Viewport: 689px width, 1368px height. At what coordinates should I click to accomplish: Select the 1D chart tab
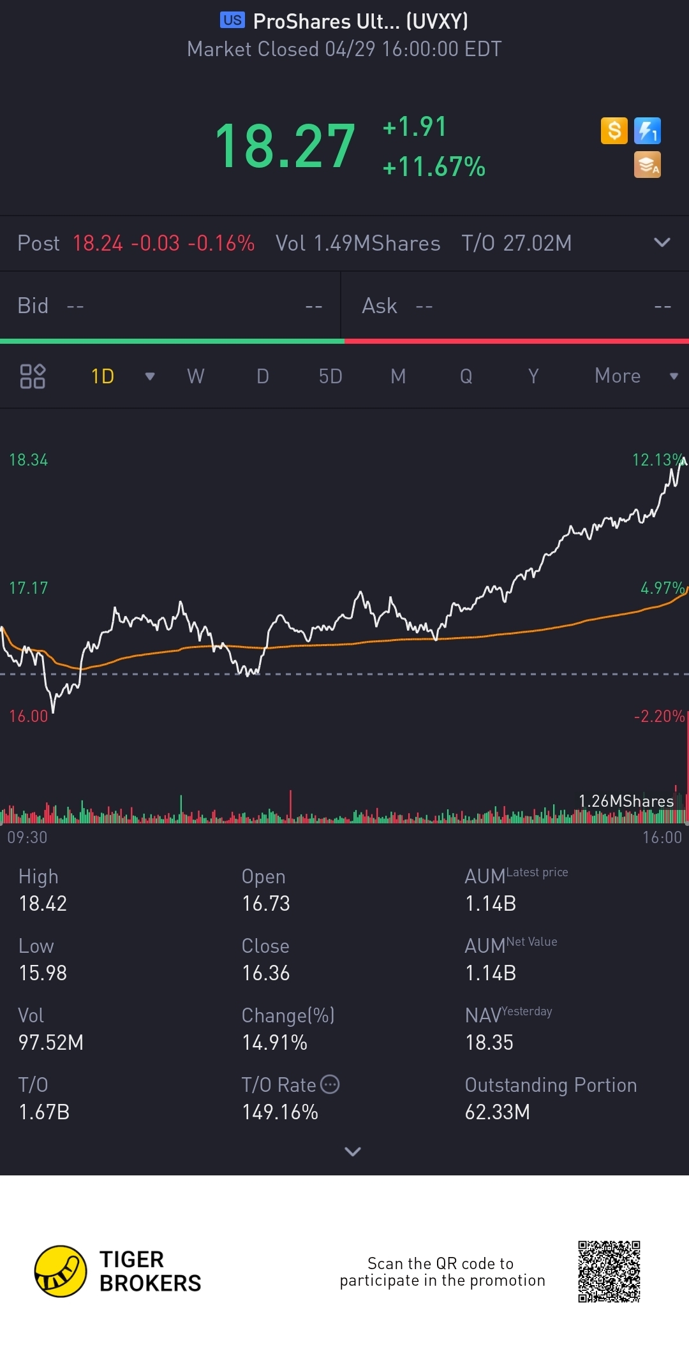tap(103, 376)
